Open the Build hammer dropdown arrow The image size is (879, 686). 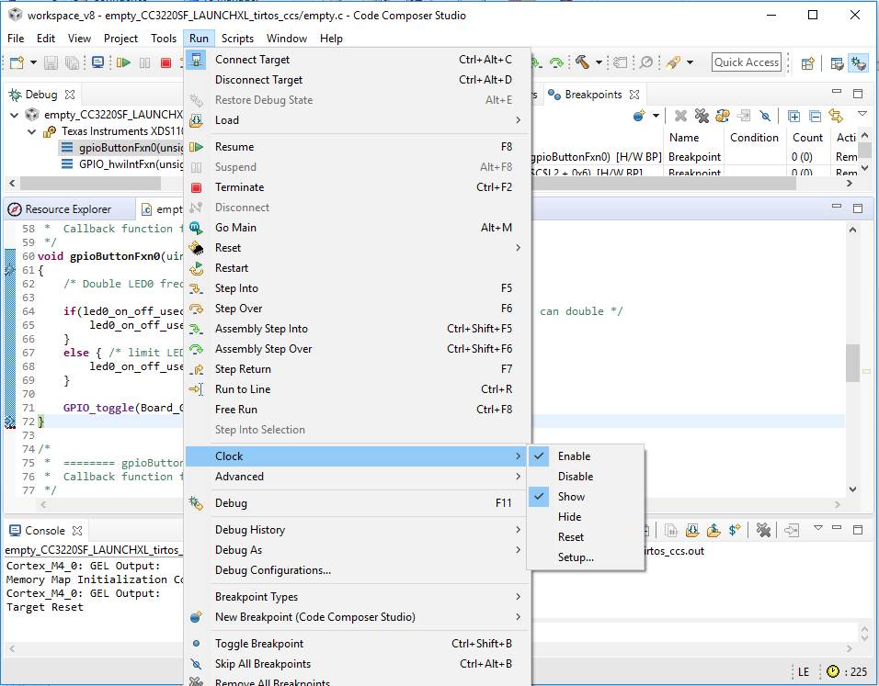599,62
